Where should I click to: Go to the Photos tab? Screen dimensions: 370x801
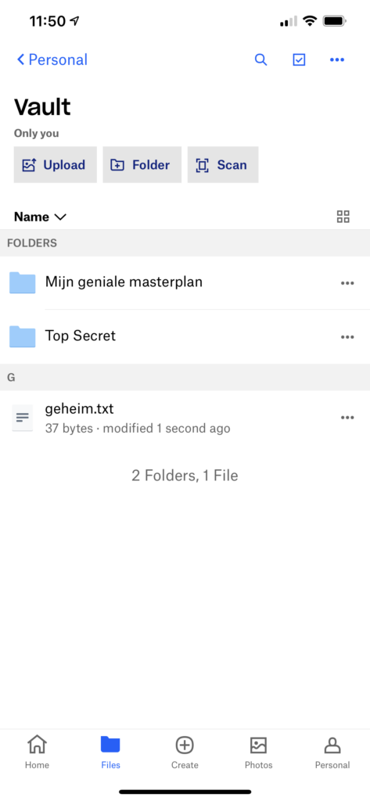pos(259,752)
